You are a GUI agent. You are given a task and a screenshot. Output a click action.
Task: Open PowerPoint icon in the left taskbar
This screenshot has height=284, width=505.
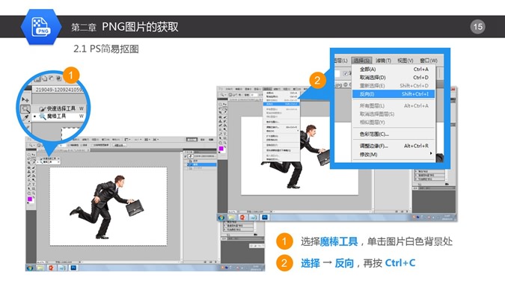coord(51,268)
